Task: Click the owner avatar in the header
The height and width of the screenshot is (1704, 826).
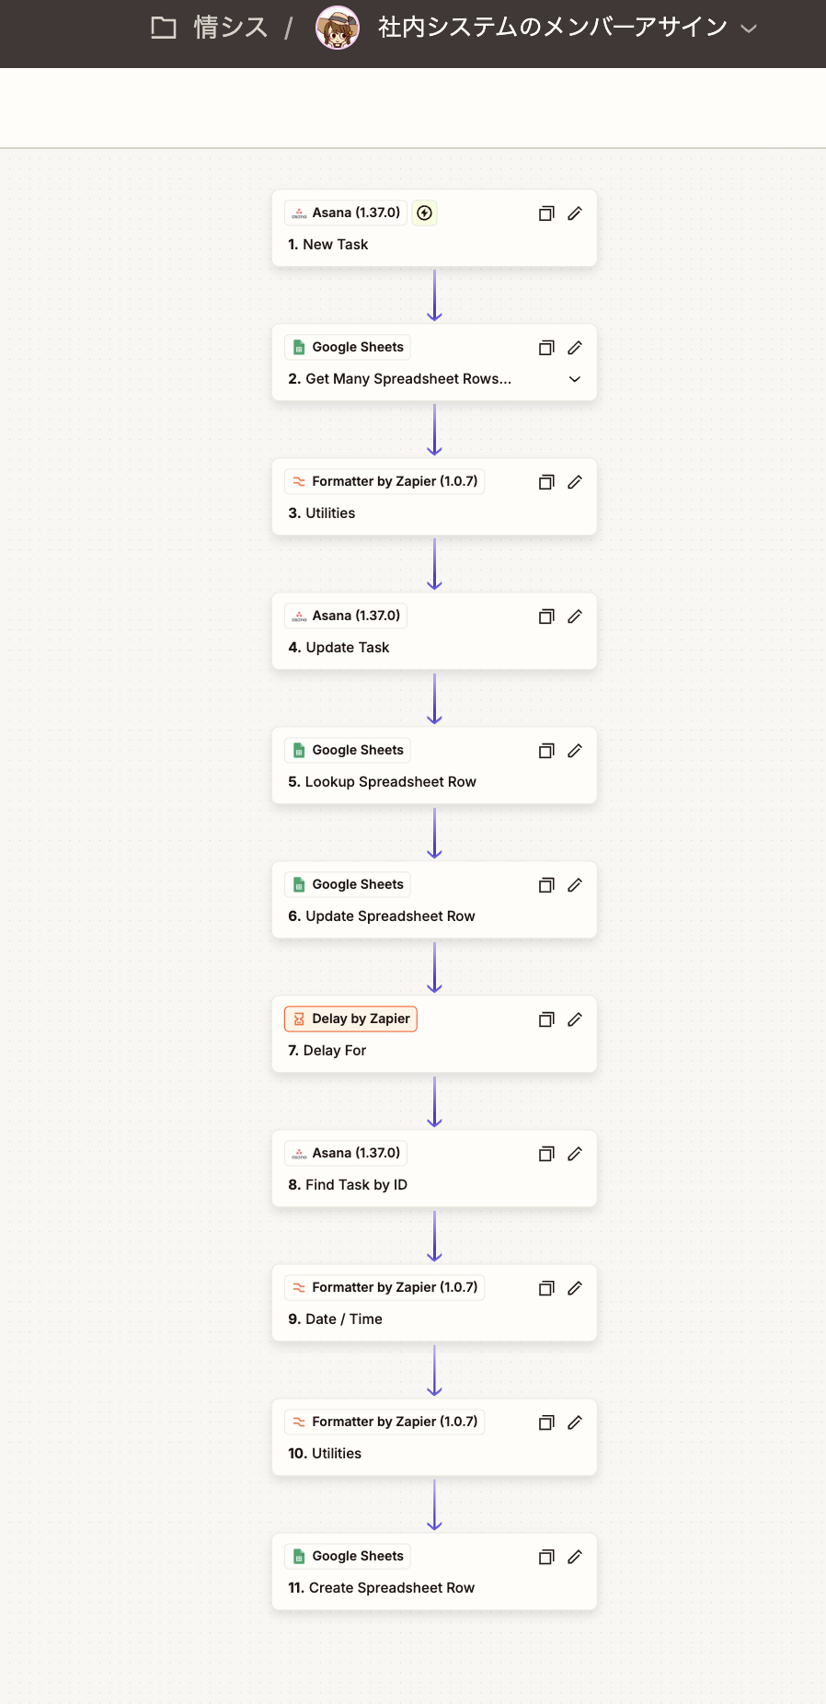Action: click(x=338, y=28)
